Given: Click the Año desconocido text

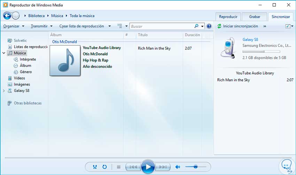Looking at the screenshot, I should coord(98,66).
